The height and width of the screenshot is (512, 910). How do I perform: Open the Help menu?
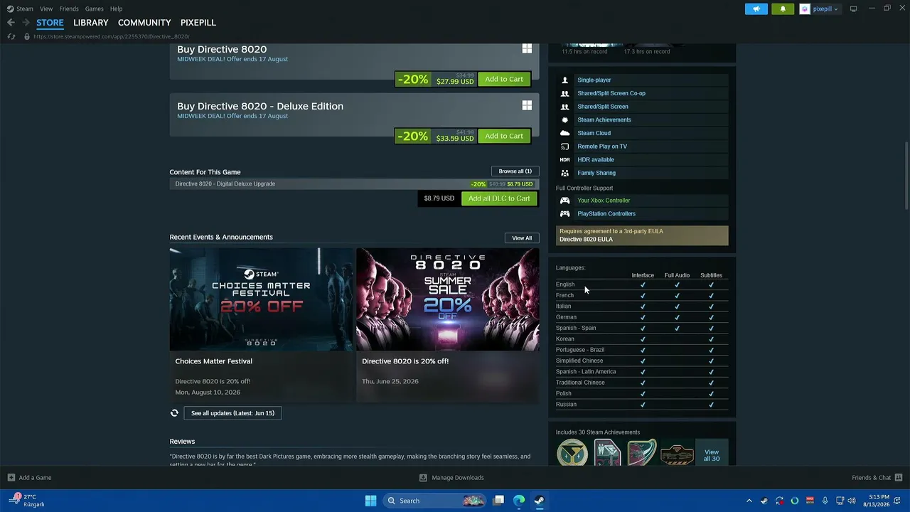(x=116, y=9)
